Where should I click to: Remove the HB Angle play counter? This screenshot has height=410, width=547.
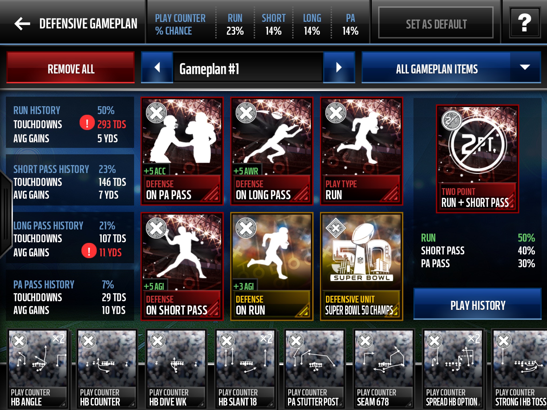pyautogui.click(x=19, y=341)
